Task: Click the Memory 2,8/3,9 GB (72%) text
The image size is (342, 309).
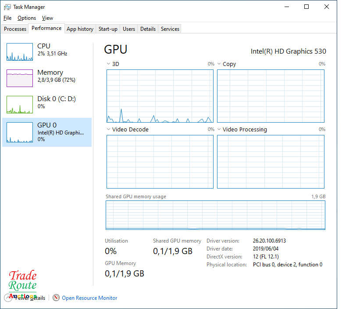Action: click(x=57, y=80)
